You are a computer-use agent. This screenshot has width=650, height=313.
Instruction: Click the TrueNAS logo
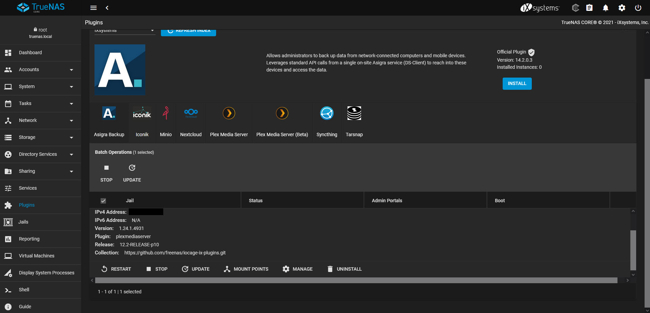coord(41,7)
